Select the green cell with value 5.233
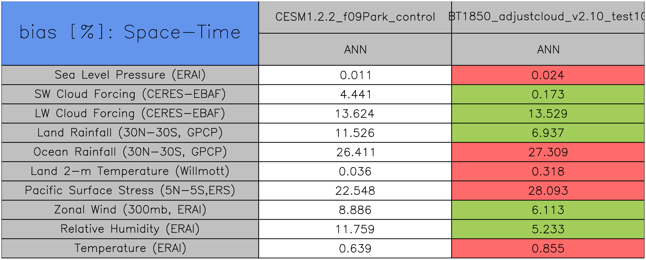The width and height of the screenshot is (646, 260). point(548,229)
